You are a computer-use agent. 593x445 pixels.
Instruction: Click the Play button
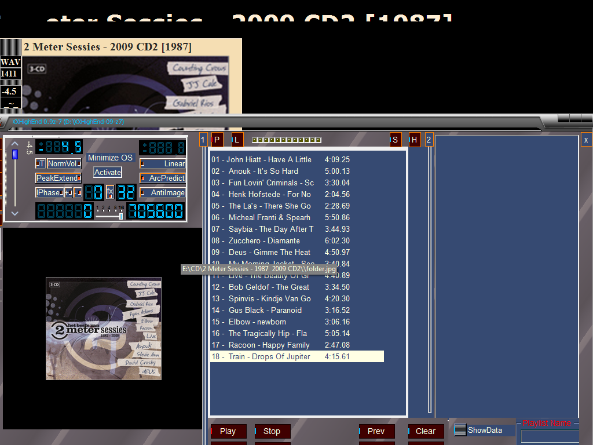tap(228, 431)
